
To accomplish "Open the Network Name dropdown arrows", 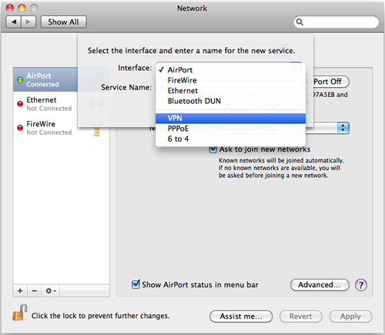I will click(343, 128).
